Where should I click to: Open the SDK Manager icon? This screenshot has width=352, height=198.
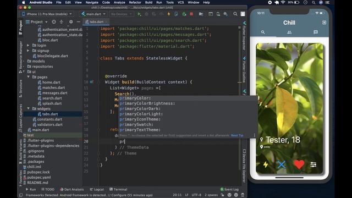tap(226, 14)
